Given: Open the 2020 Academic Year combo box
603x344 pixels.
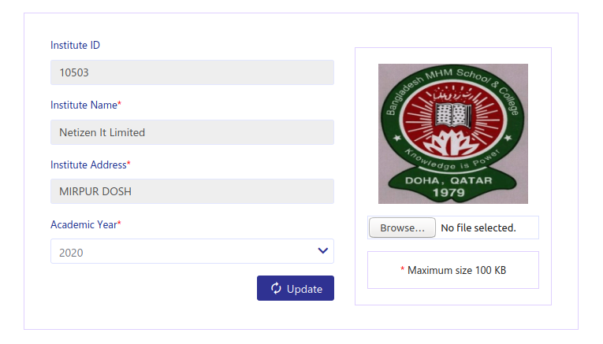Looking at the screenshot, I should (181, 252).
